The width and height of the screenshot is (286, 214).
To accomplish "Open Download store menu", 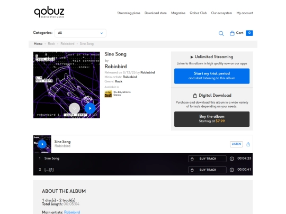I will point(156,13).
